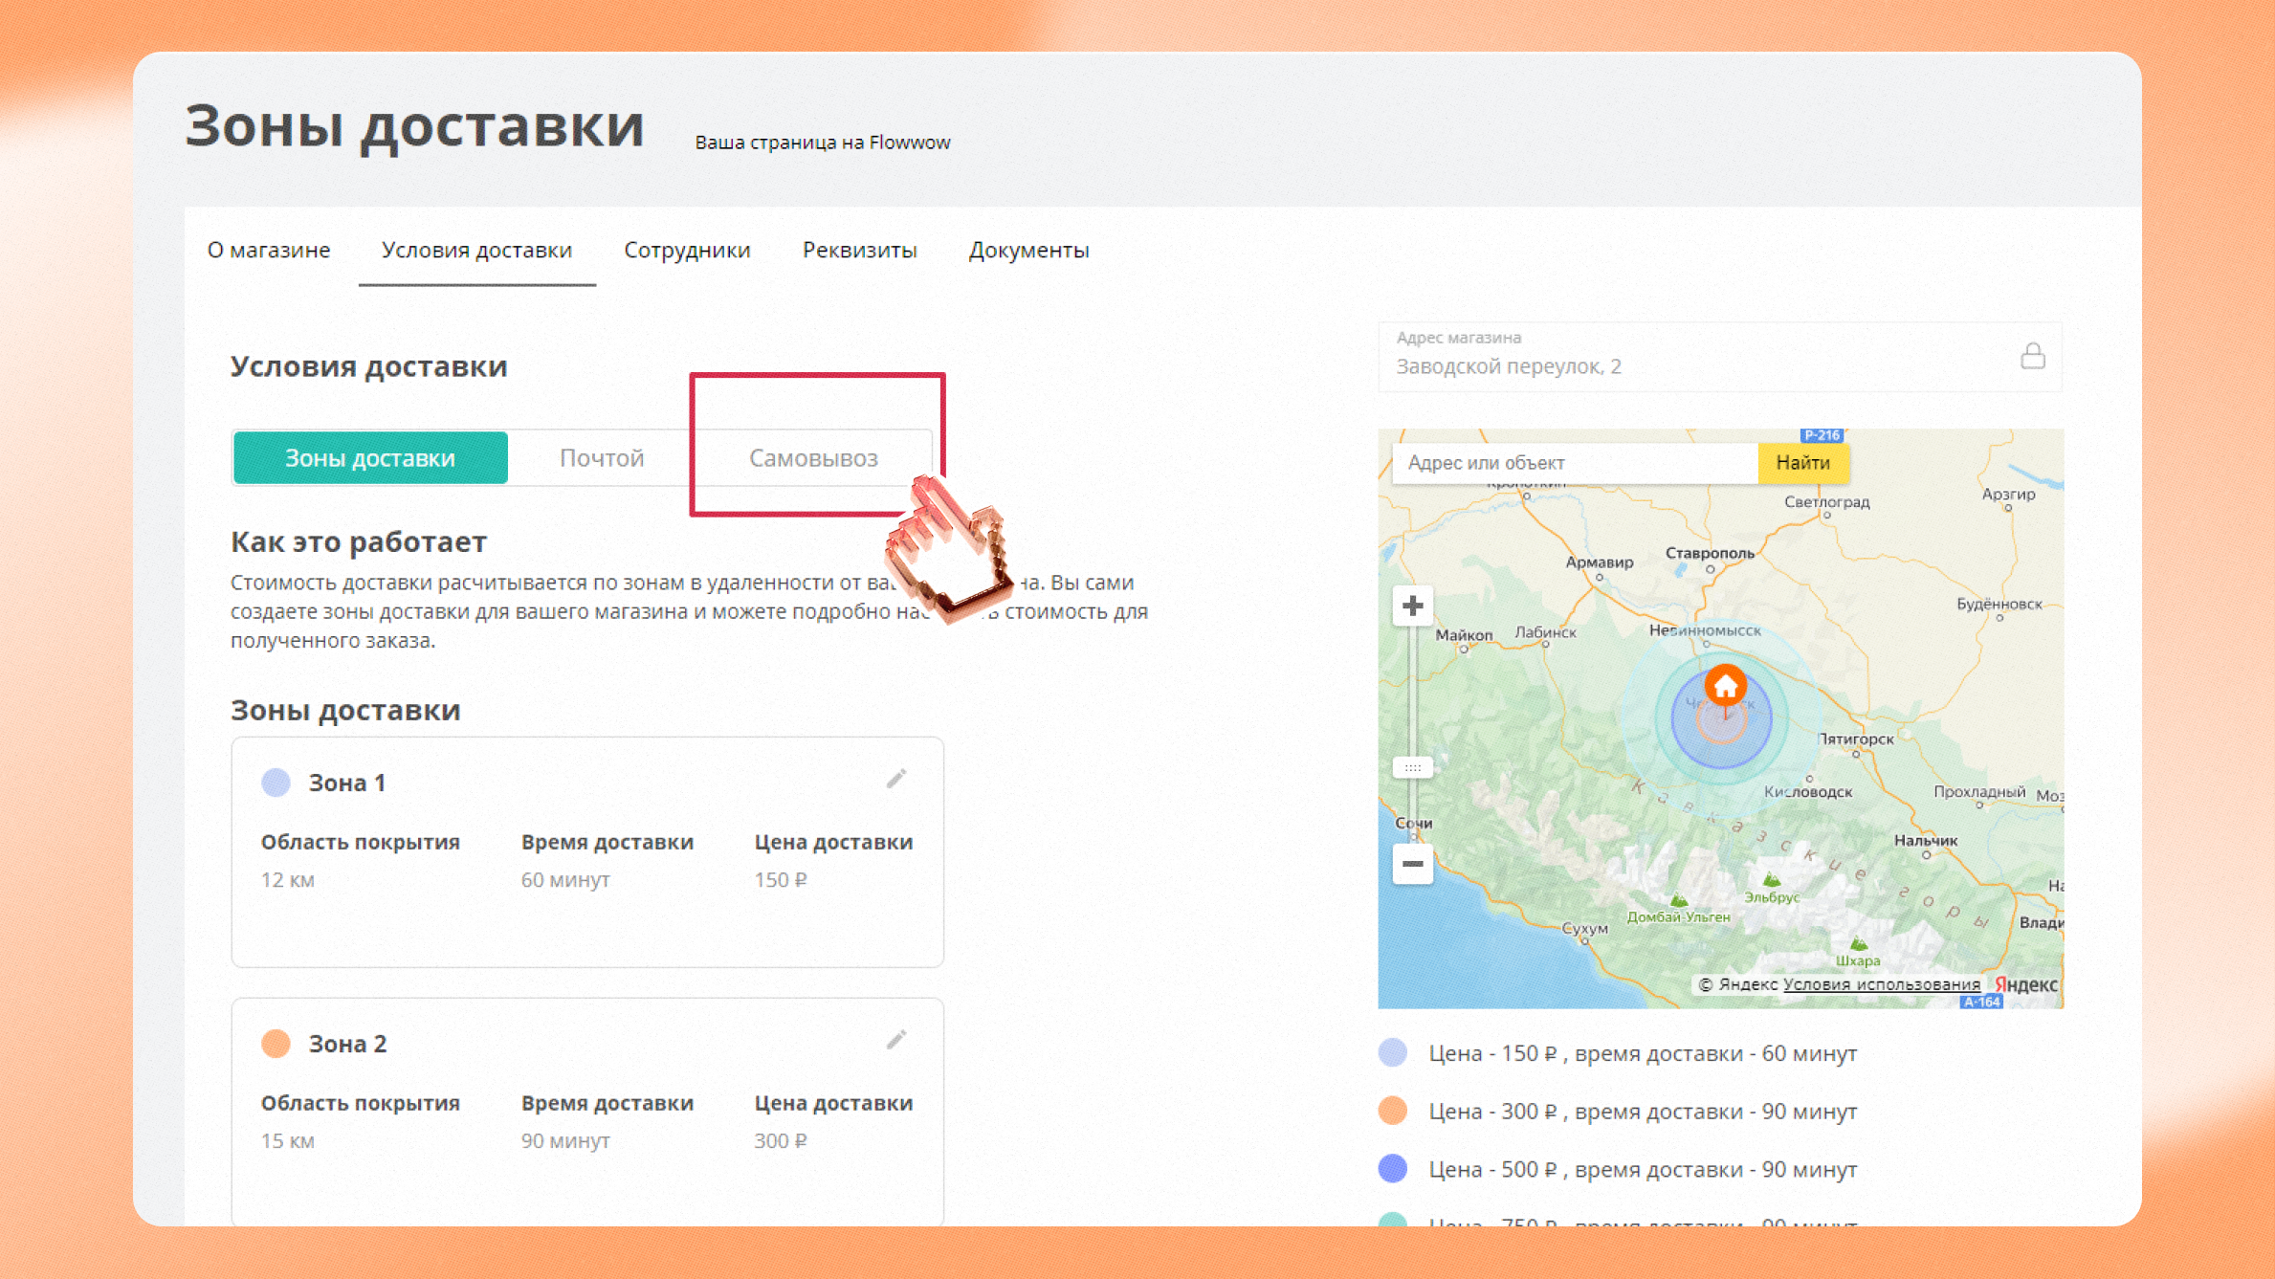This screenshot has height=1279, width=2275.
Task: Click the Зона 2 orange color swatch
Action: pyautogui.click(x=276, y=1044)
